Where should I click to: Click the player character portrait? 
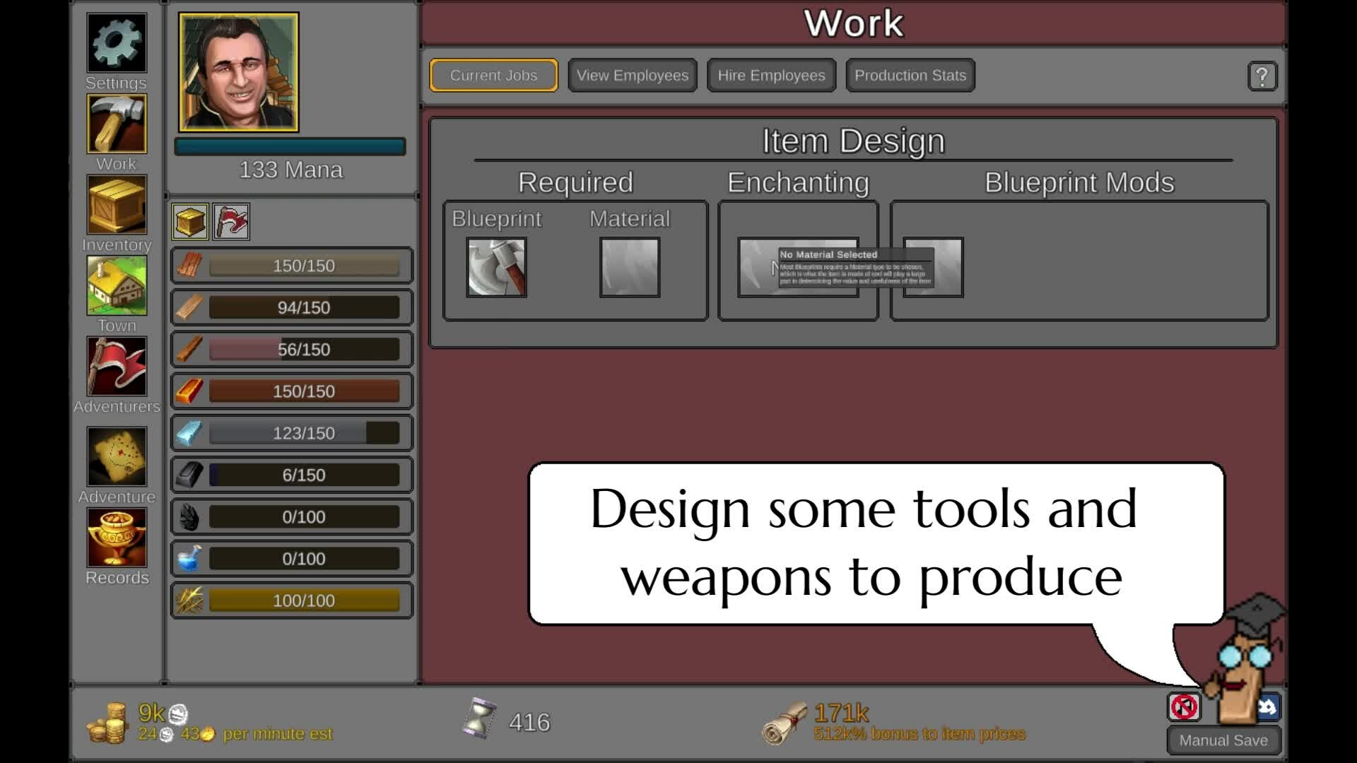pyautogui.click(x=239, y=72)
